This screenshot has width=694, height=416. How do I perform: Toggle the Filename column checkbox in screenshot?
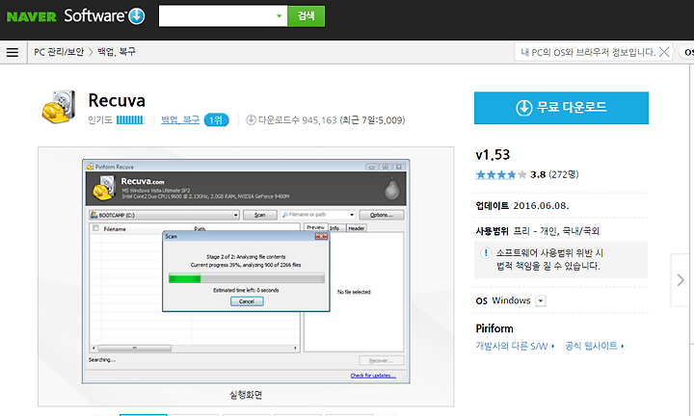(x=95, y=228)
